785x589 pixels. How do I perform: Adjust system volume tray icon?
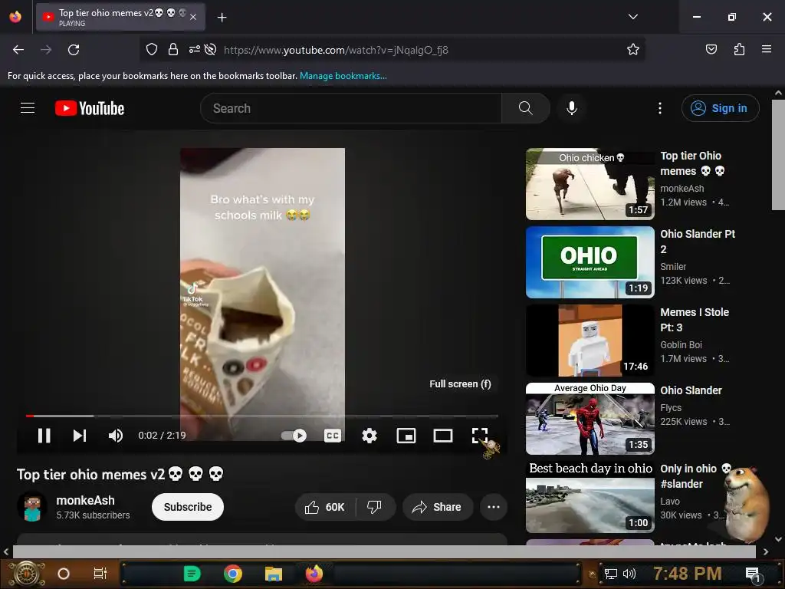(629, 574)
